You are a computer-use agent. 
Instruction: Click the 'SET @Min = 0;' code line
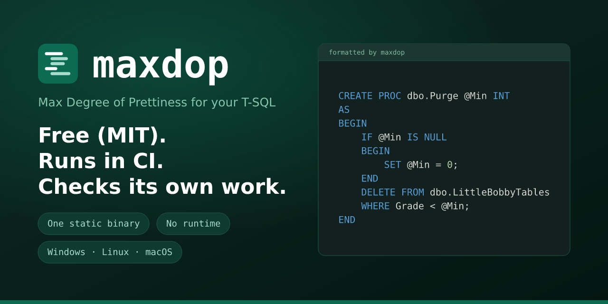point(421,165)
